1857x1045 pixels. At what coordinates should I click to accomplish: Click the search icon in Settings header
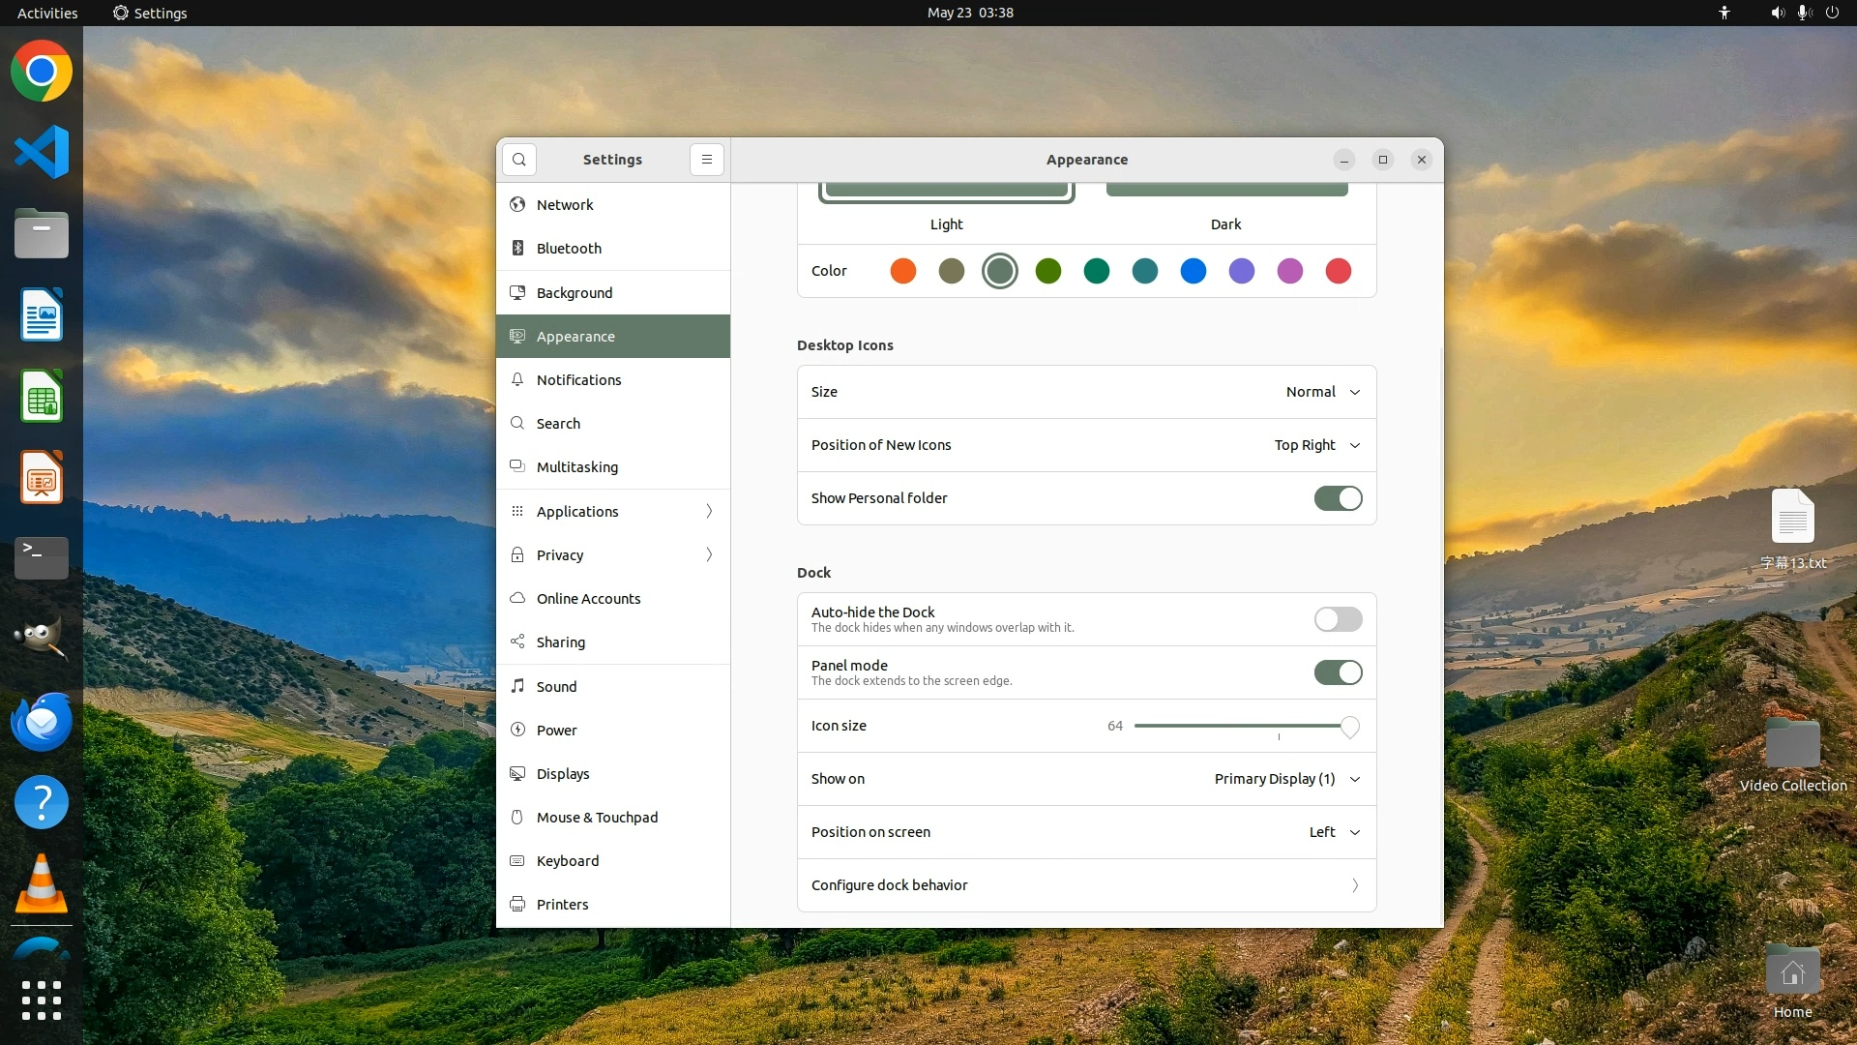[x=519, y=160]
